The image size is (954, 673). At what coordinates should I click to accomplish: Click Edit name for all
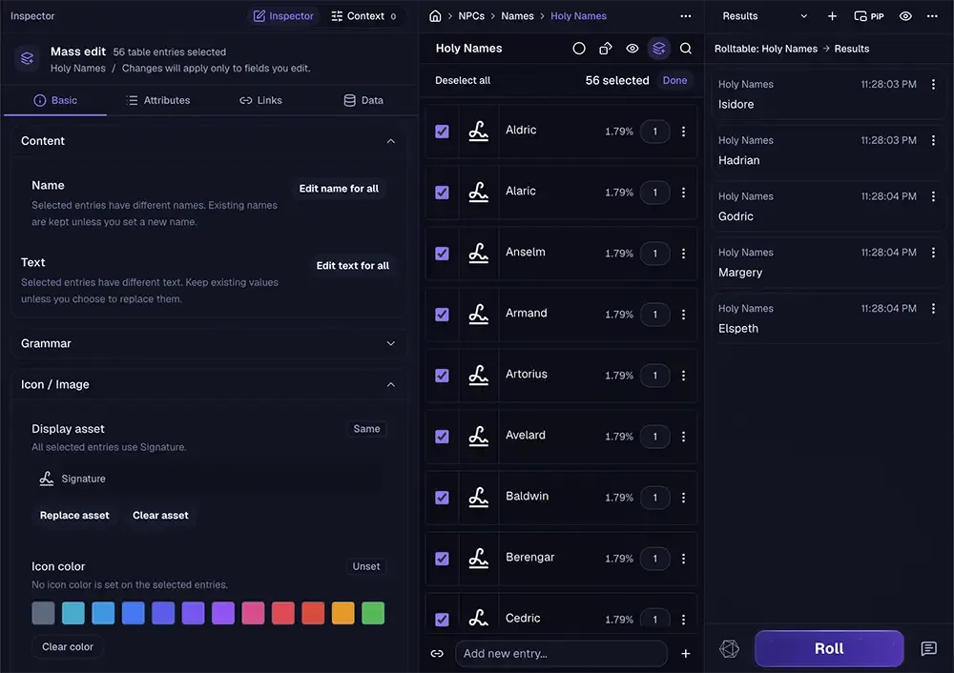339,189
